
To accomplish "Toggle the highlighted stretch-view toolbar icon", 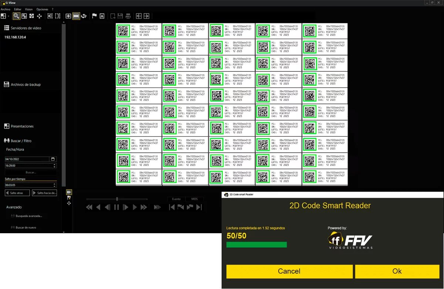I will pos(76,16).
